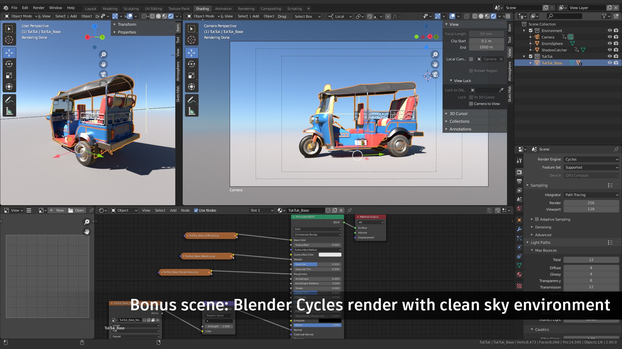Open the Slot 1 material slot dropdown

[x=261, y=210]
